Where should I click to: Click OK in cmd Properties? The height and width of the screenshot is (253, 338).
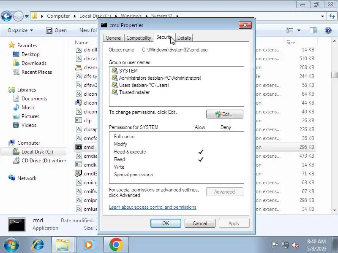click(x=166, y=223)
